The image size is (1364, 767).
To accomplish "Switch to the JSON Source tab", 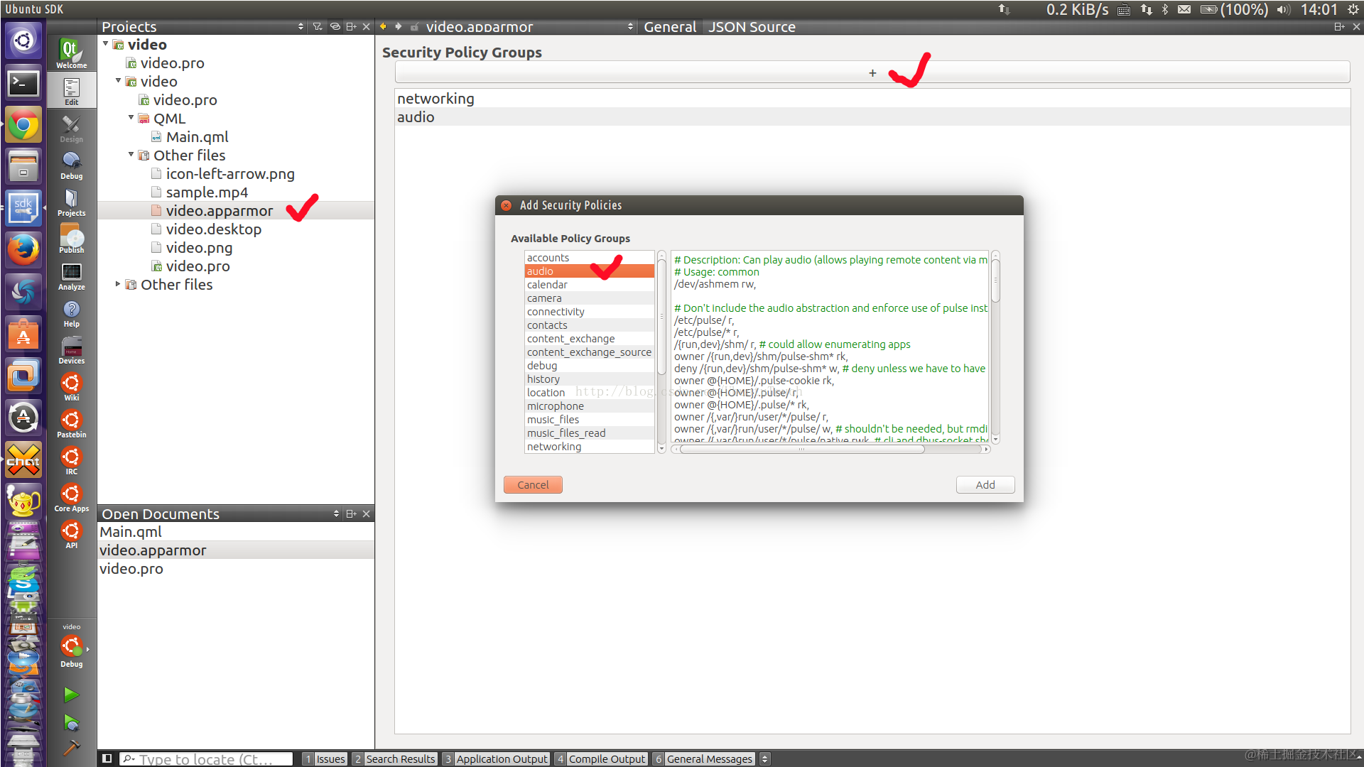I will click(x=751, y=27).
